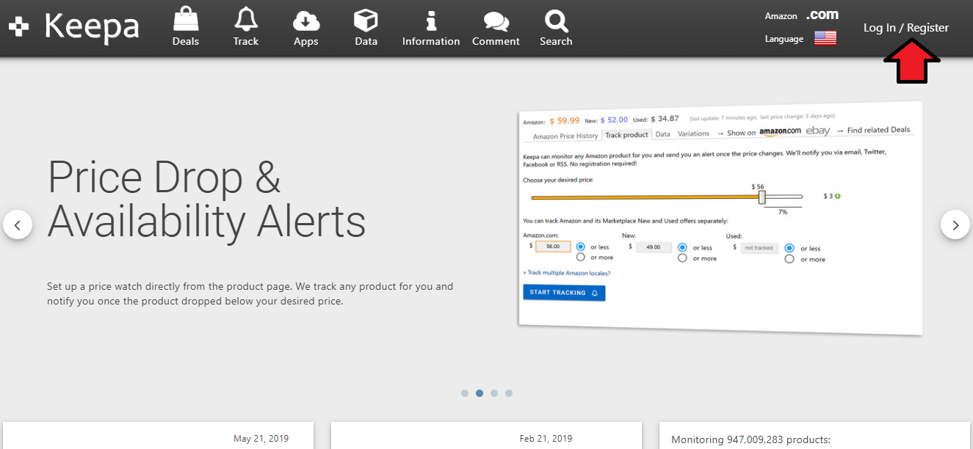Image resolution: width=973 pixels, height=449 pixels.
Task: Click the Keepa wordmark
Action: tap(92, 26)
